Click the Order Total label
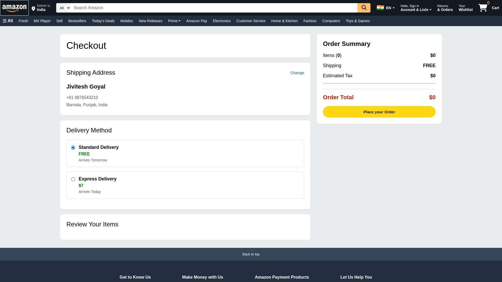The height and width of the screenshot is (282, 502). tap(338, 97)
